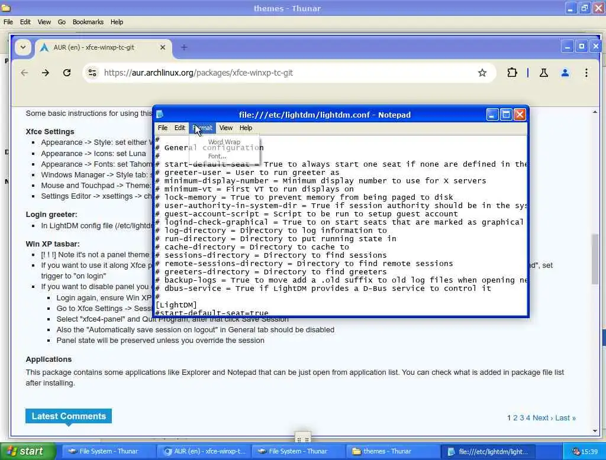This screenshot has width=606, height=460.
Task: Minimize the Notepad window
Action: (x=492, y=115)
